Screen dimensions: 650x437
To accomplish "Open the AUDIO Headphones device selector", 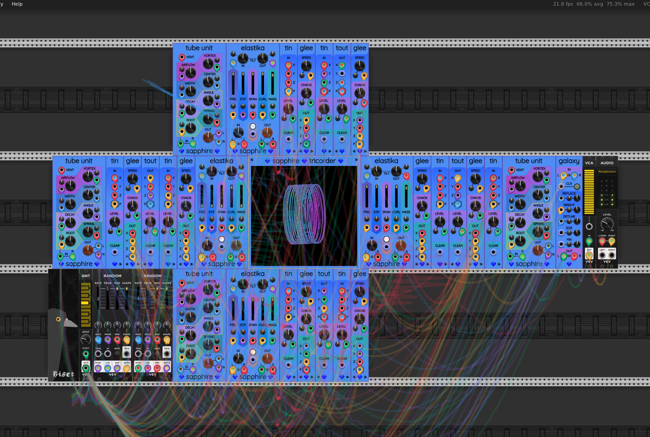I will [607, 172].
